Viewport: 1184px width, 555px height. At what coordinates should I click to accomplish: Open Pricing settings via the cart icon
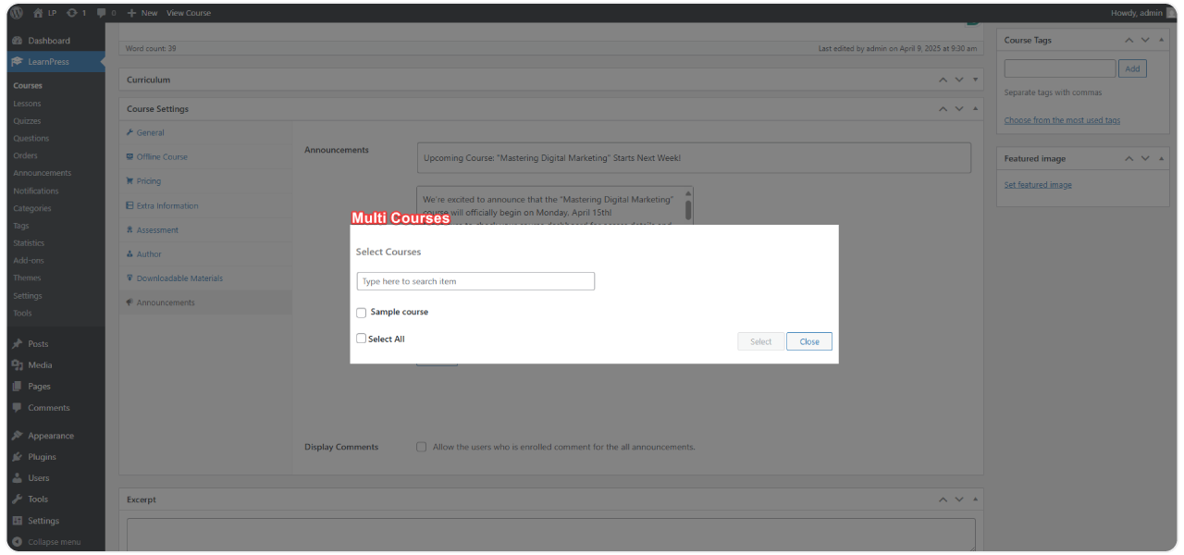coord(130,180)
